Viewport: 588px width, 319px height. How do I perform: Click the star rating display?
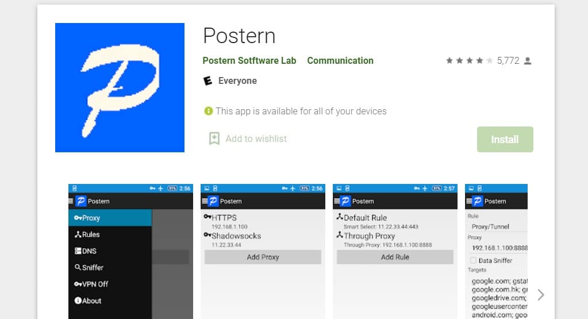pyautogui.click(x=469, y=61)
